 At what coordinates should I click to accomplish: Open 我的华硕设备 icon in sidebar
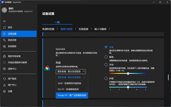point(4,56)
